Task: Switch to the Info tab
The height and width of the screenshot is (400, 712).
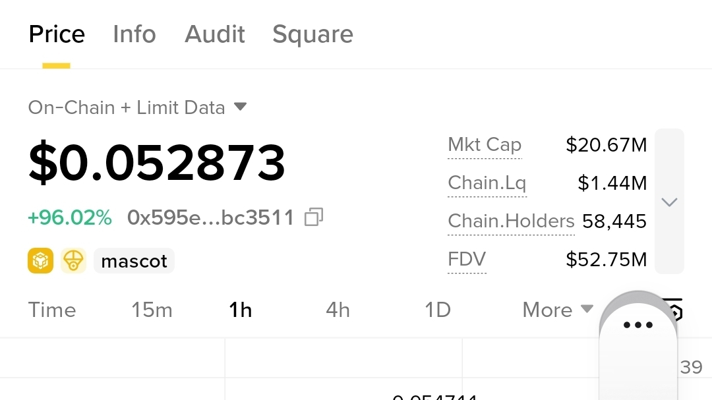Action: click(x=134, y=34)
